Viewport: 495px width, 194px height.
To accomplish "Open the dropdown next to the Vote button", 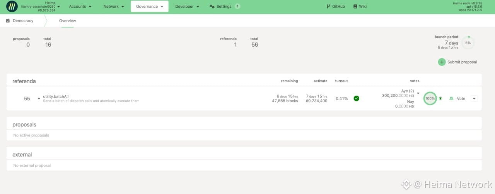I will click(474, 98).
